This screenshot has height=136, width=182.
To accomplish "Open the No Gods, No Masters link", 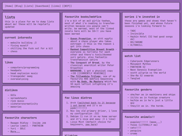I will [90, 82].
